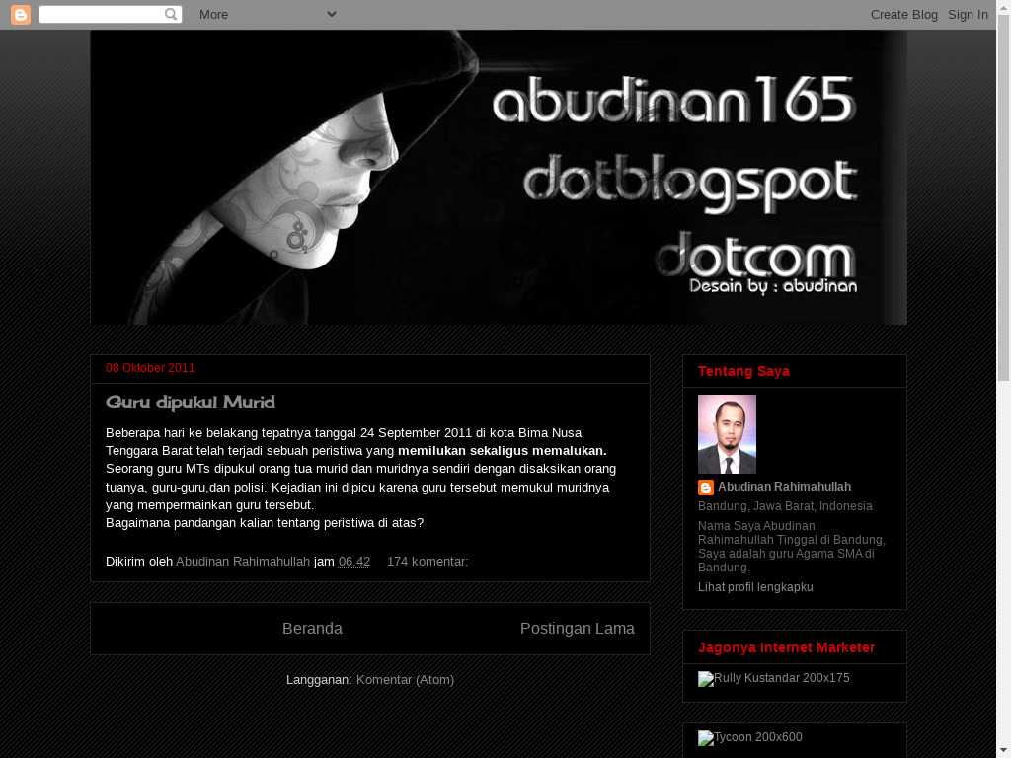Screen dimensions: 1011x758
Task: Open the Create Blog link
Action: point(903,14)
